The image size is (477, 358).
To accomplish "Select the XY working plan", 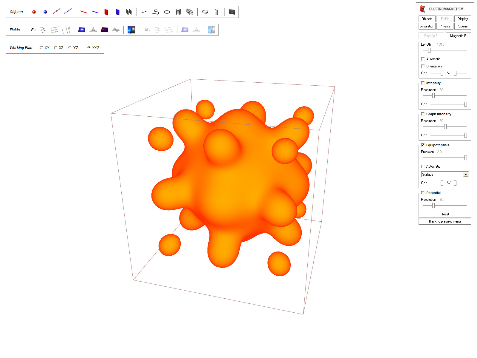I will (41, 47).
